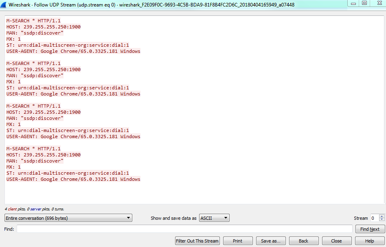Click the first ST: urn:dial-multiscreen-org line
Screen dimensions: 386x247
coord(68,45)
